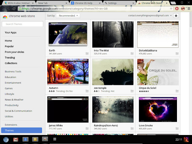Open Extensions in sidebar
This screenshot has width=192, height=144.
tap(11, 125)
